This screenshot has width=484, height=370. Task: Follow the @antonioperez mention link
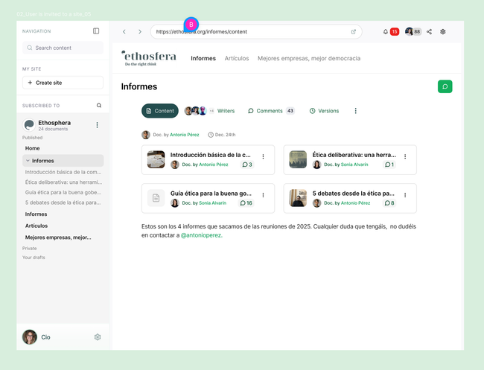(201, 235)
